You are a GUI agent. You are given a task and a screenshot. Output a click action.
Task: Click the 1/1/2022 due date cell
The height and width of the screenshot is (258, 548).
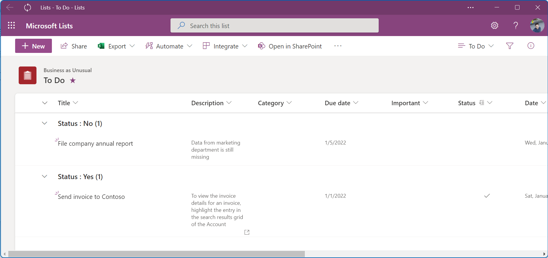tap(335, 196)
